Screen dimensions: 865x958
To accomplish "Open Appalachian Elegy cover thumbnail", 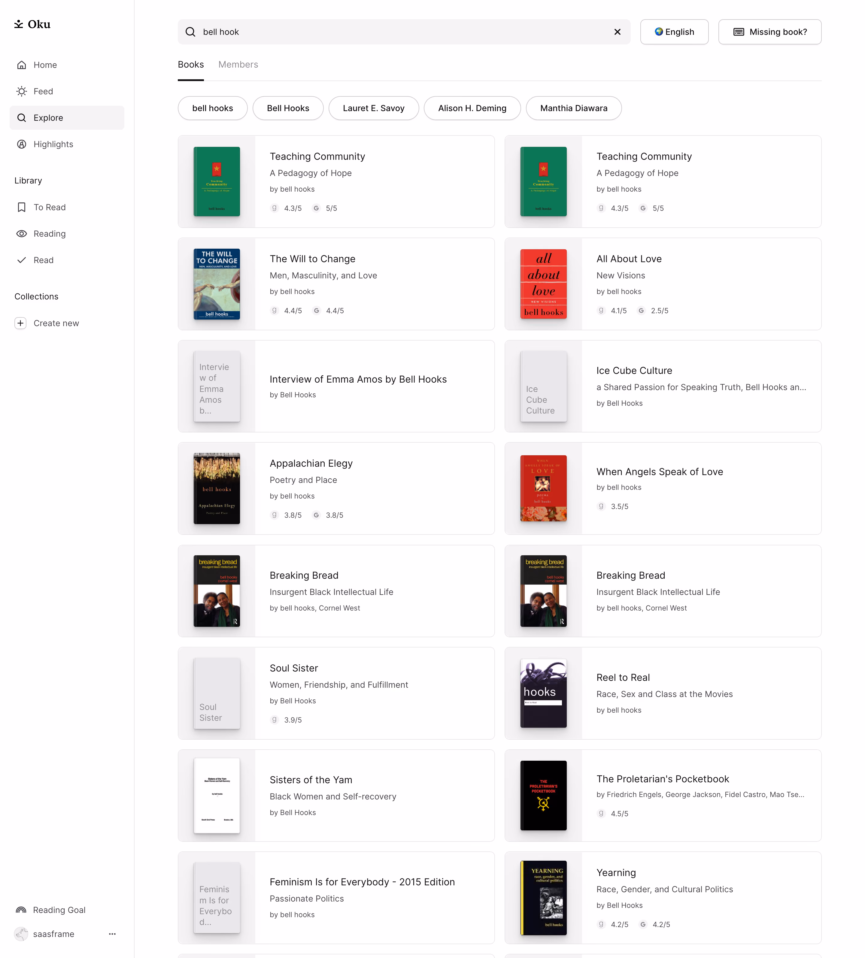I will (217, 489).
